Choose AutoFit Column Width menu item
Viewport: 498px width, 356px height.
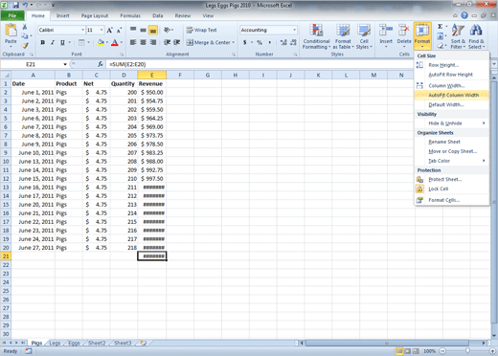point(452,95)
